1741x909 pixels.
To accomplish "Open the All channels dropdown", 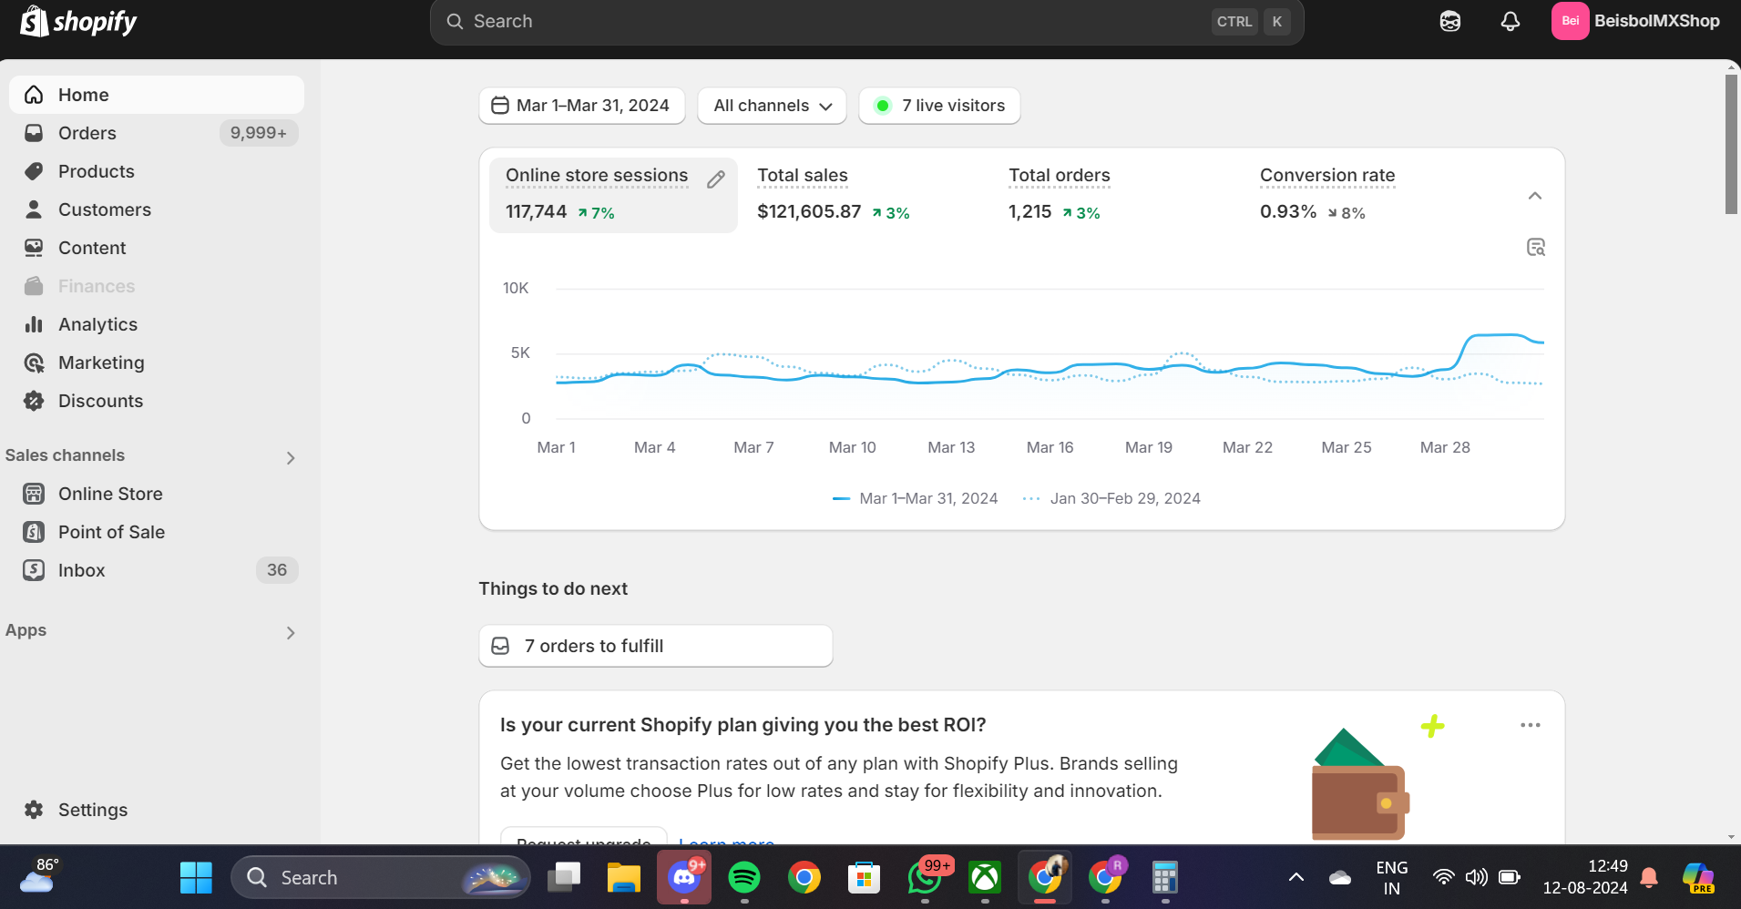I will pyautogui.click(x=773, y=106).
